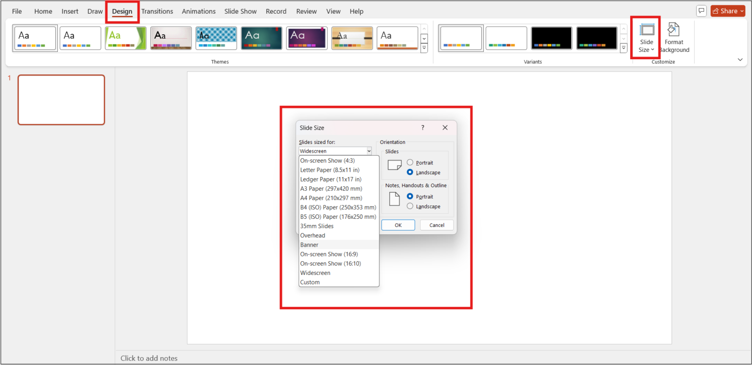Switch to the Transitions tab
This screenshot has height=365, width=752.
[x=157, y=11]
